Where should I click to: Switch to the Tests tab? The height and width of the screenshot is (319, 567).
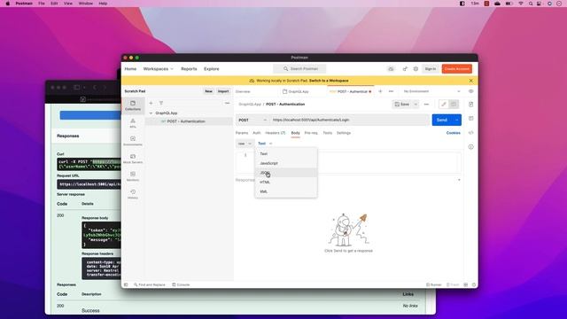[327, 133]
